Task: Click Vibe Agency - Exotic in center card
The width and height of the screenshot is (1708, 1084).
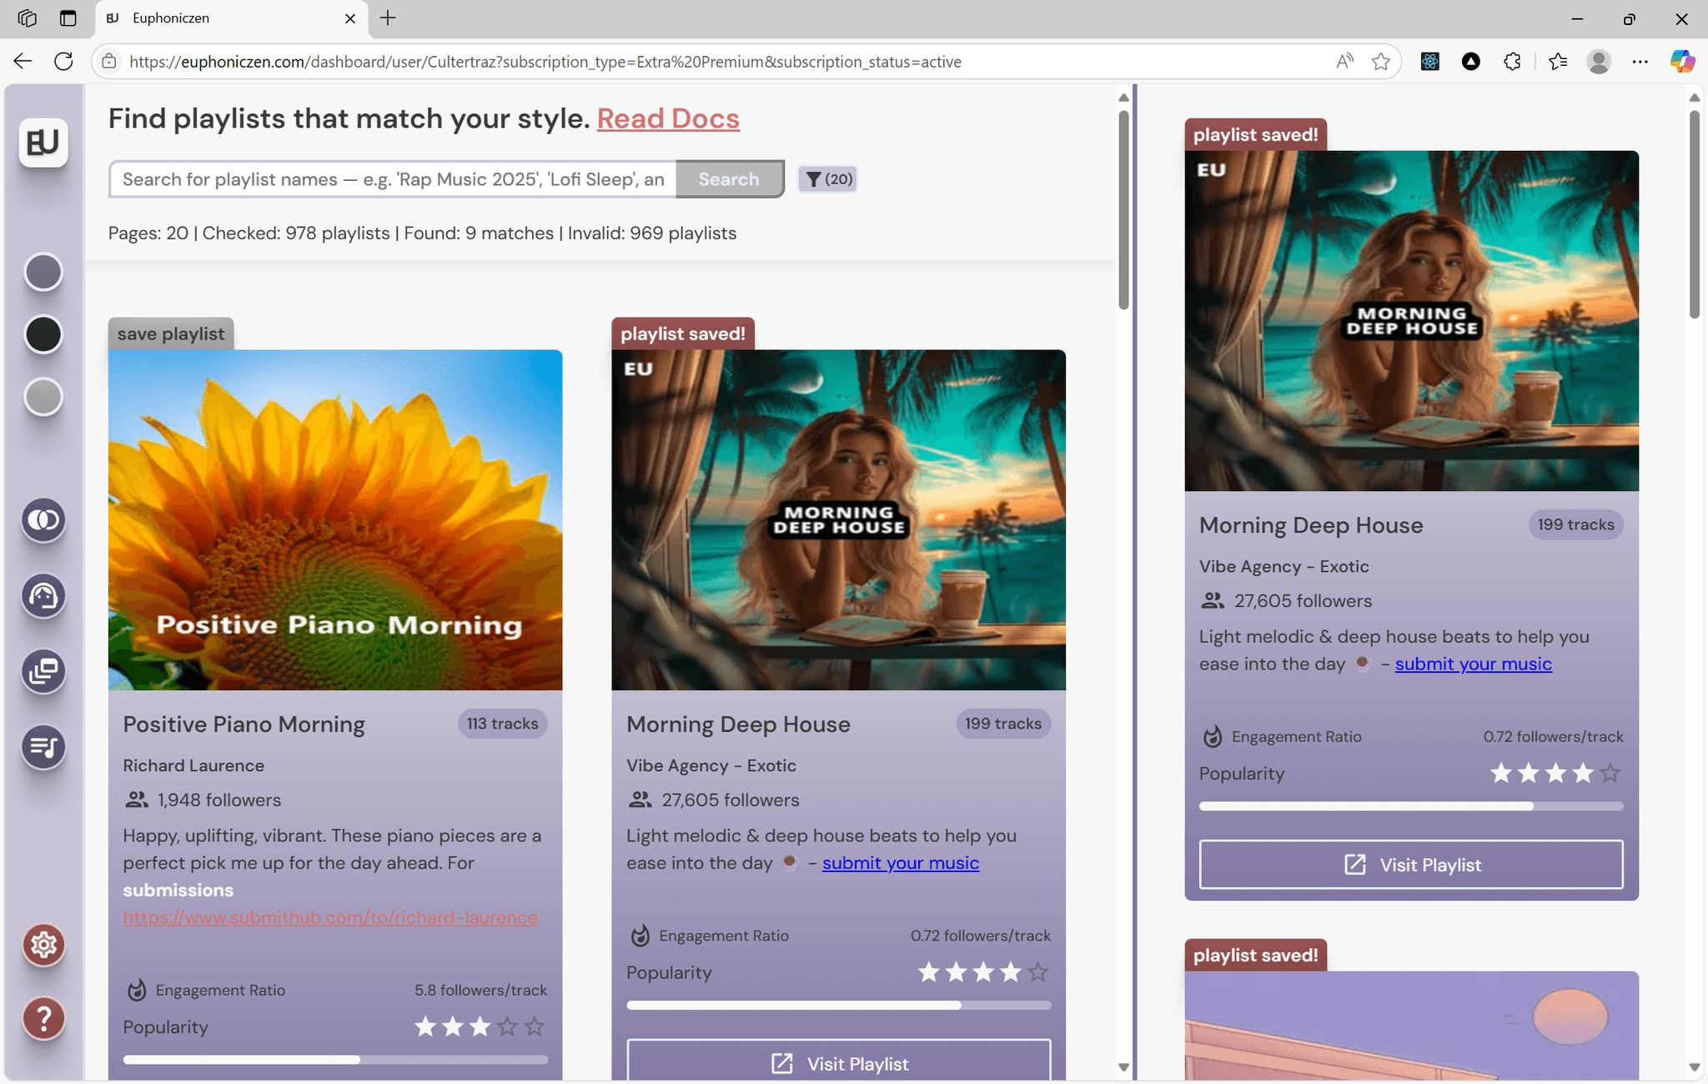Action: pyautogui.click(x=711, y=765)
